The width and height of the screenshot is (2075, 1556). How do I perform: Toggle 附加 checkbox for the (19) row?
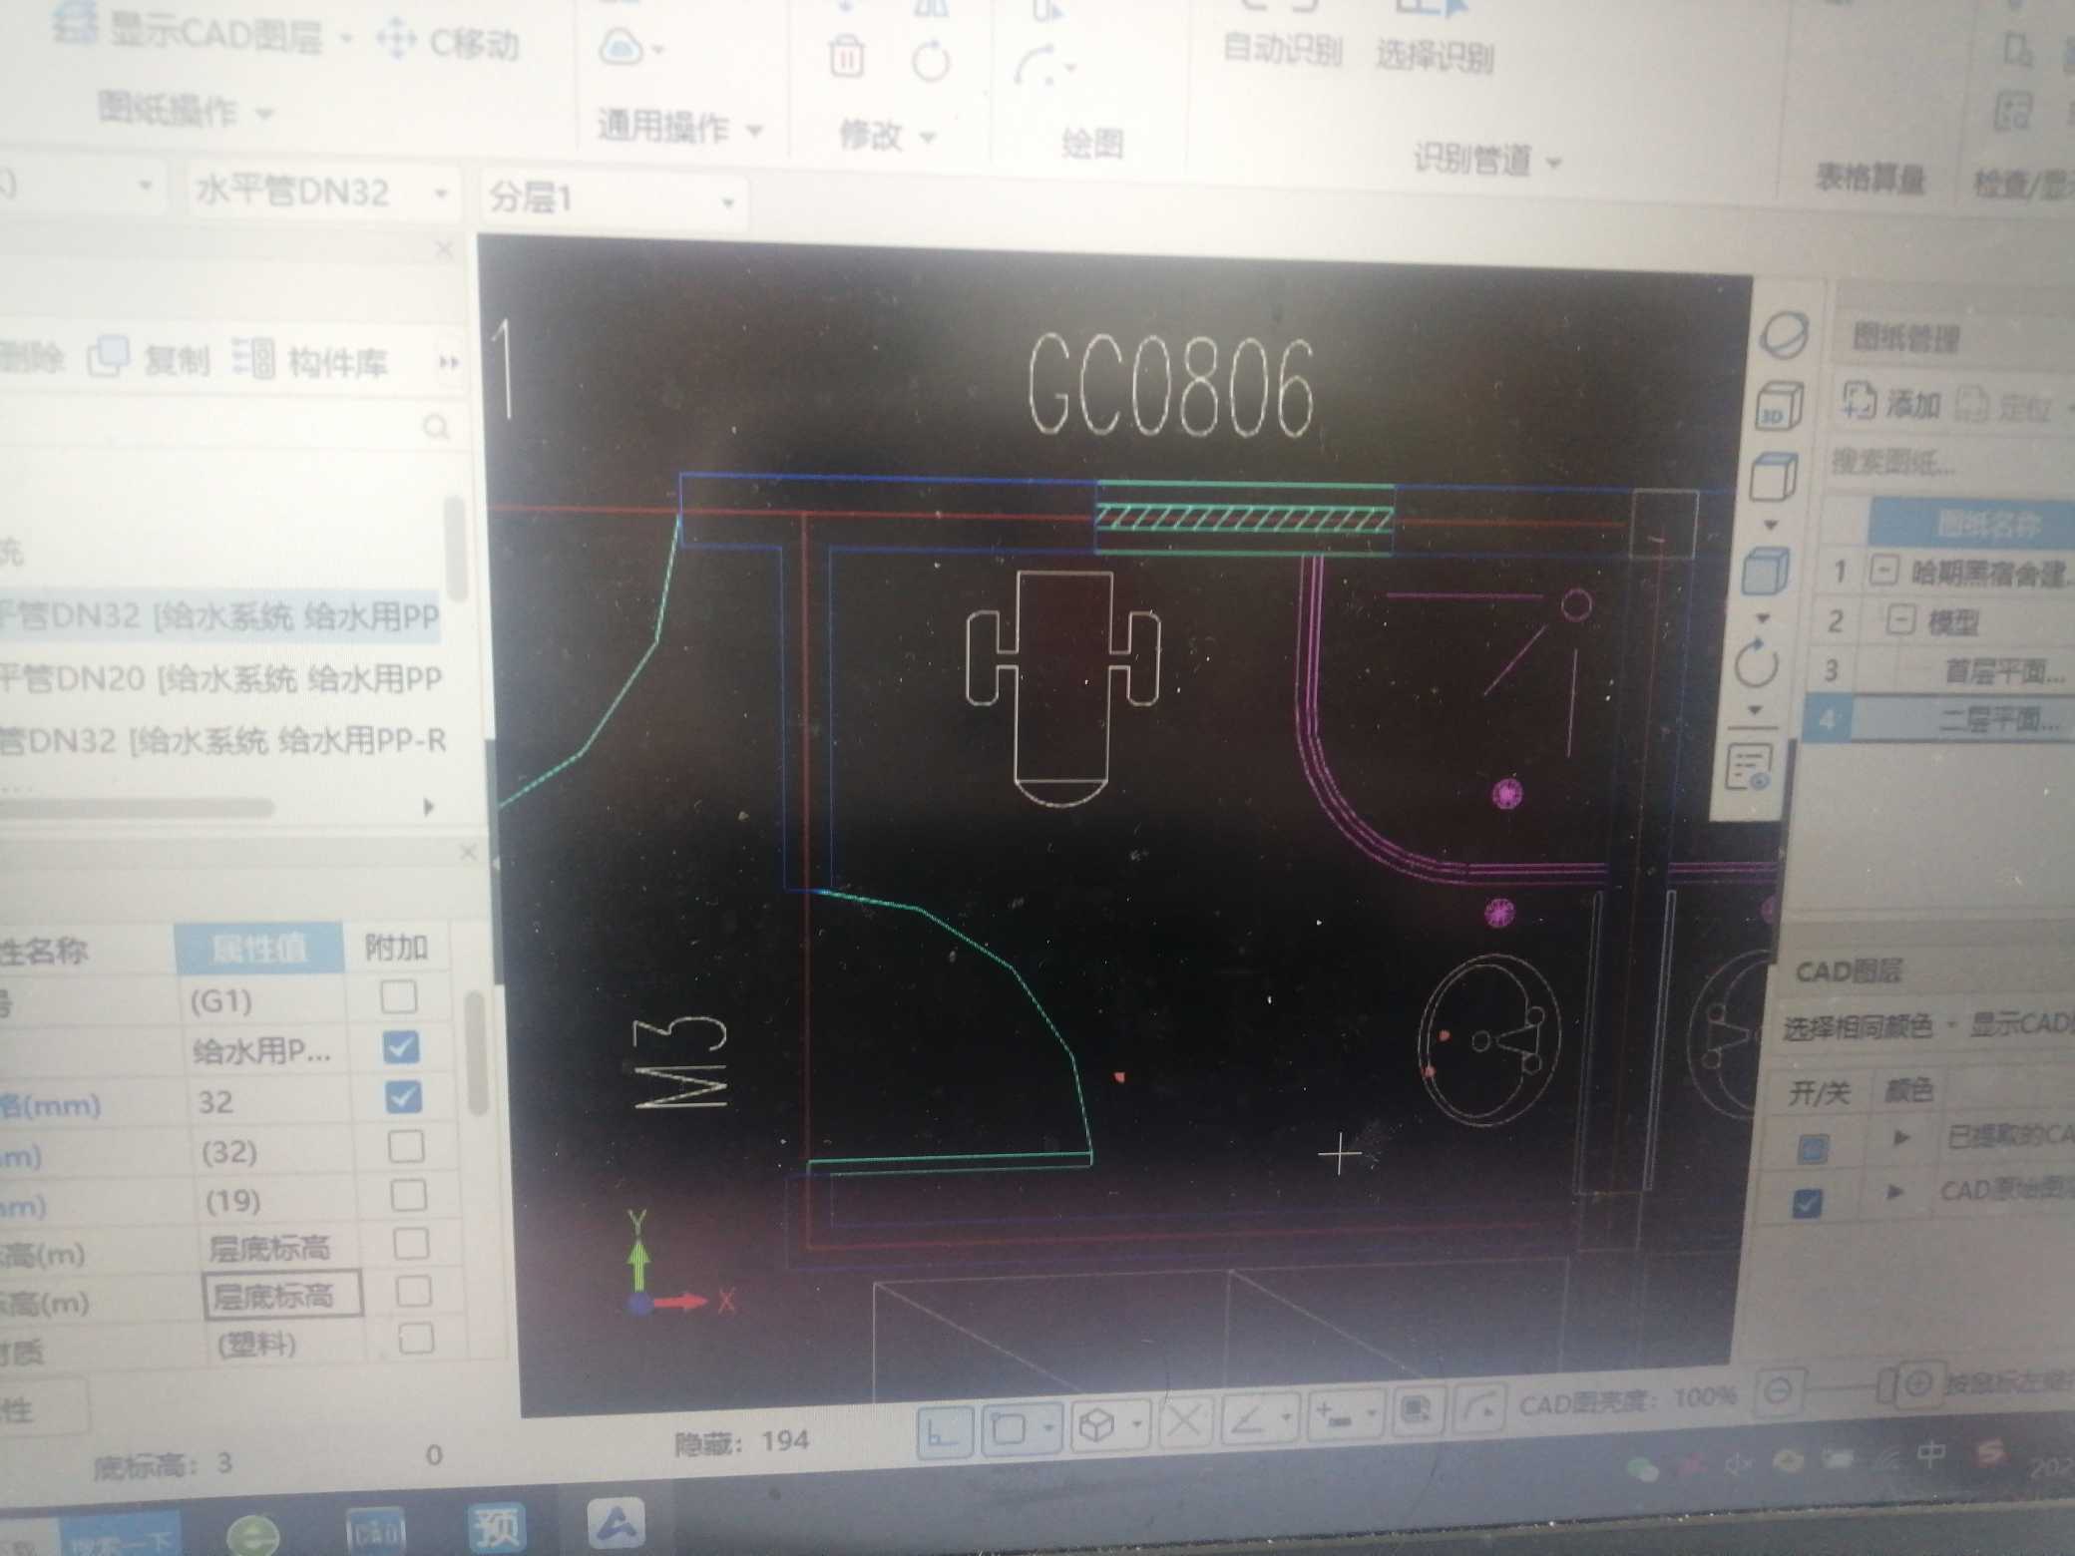[409, 1194]
